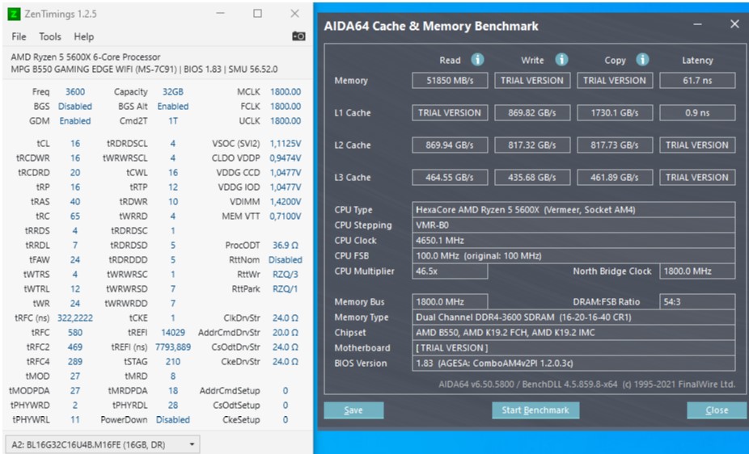The height and width of the screenshot is (454, 749).
Task: Click the BIOS Version 1.83 AGESA field
Action: coord(573,363)
